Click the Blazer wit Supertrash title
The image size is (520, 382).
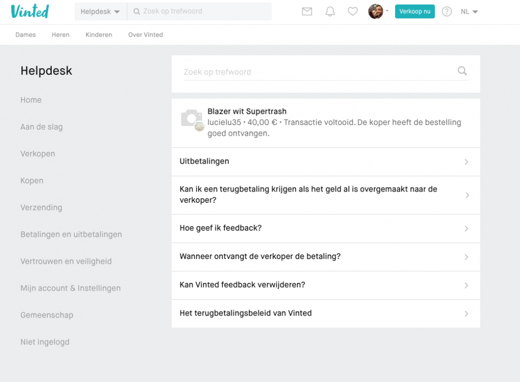coord(247,111)
